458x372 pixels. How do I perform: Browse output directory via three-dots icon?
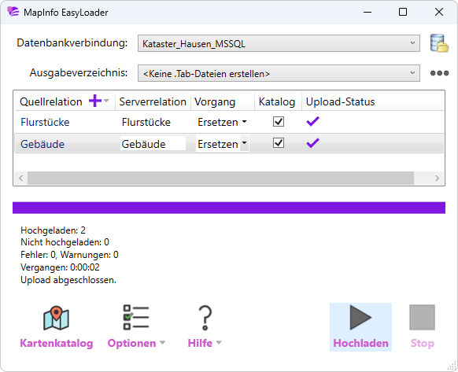click(439, 73)
